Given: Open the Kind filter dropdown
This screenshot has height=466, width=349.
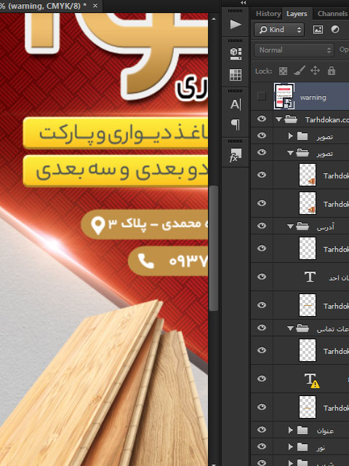Looking at the screenshot, I should coord(279,30).
